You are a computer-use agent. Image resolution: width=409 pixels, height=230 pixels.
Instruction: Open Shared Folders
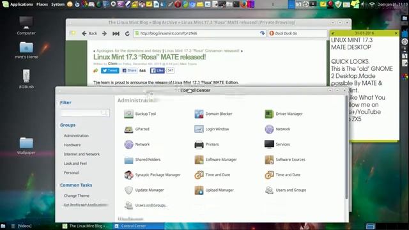[x=142, y=160]
